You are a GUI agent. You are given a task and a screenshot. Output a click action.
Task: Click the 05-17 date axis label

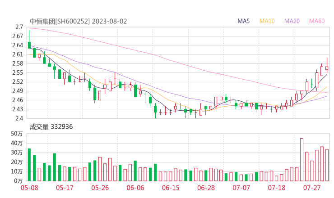[x=65, y=188]
